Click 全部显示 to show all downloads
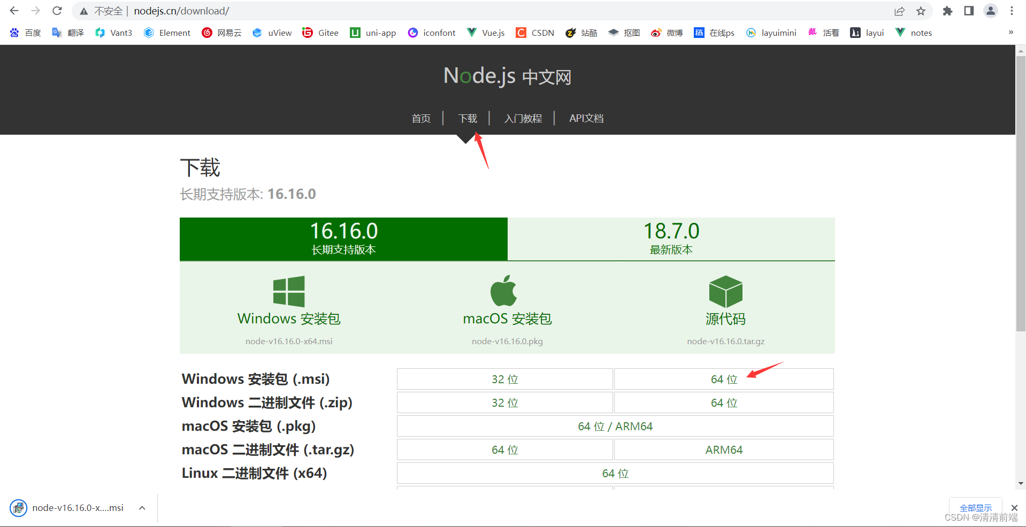Image resolution: width=1026 pixels, height=527 pixels. pyautogui.click(x=976, y=507)
